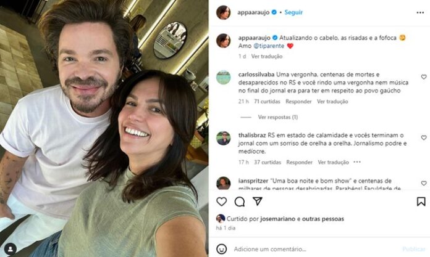View who liked: outras pessoas

pos(322,219)
